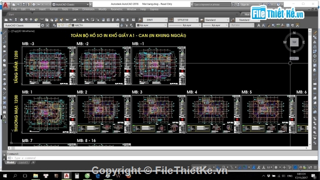Screen dimensions: 320x180
Task: Open the Modify menu
Action: [102, 9]
